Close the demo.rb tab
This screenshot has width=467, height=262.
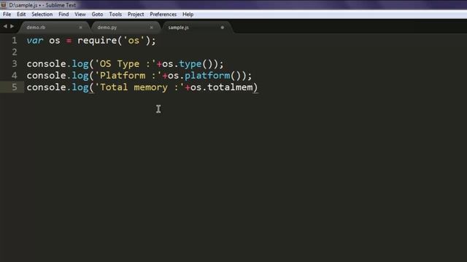(x=80, y=28)
